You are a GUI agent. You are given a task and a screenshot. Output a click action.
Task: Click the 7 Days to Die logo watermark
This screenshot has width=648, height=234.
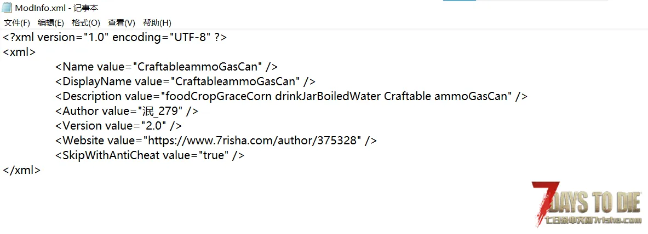[x=587, y=204]
